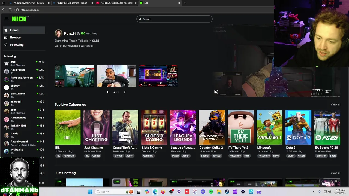Open TAEMIN1998 in the Following list
Viewport: 349px width, 196px height.
tap(24, 127)
